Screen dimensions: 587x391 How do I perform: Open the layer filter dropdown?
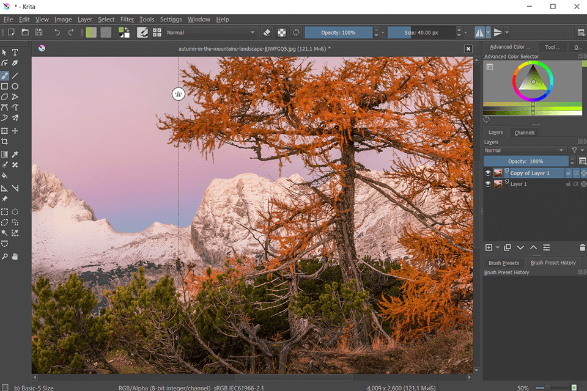point(577,150)
